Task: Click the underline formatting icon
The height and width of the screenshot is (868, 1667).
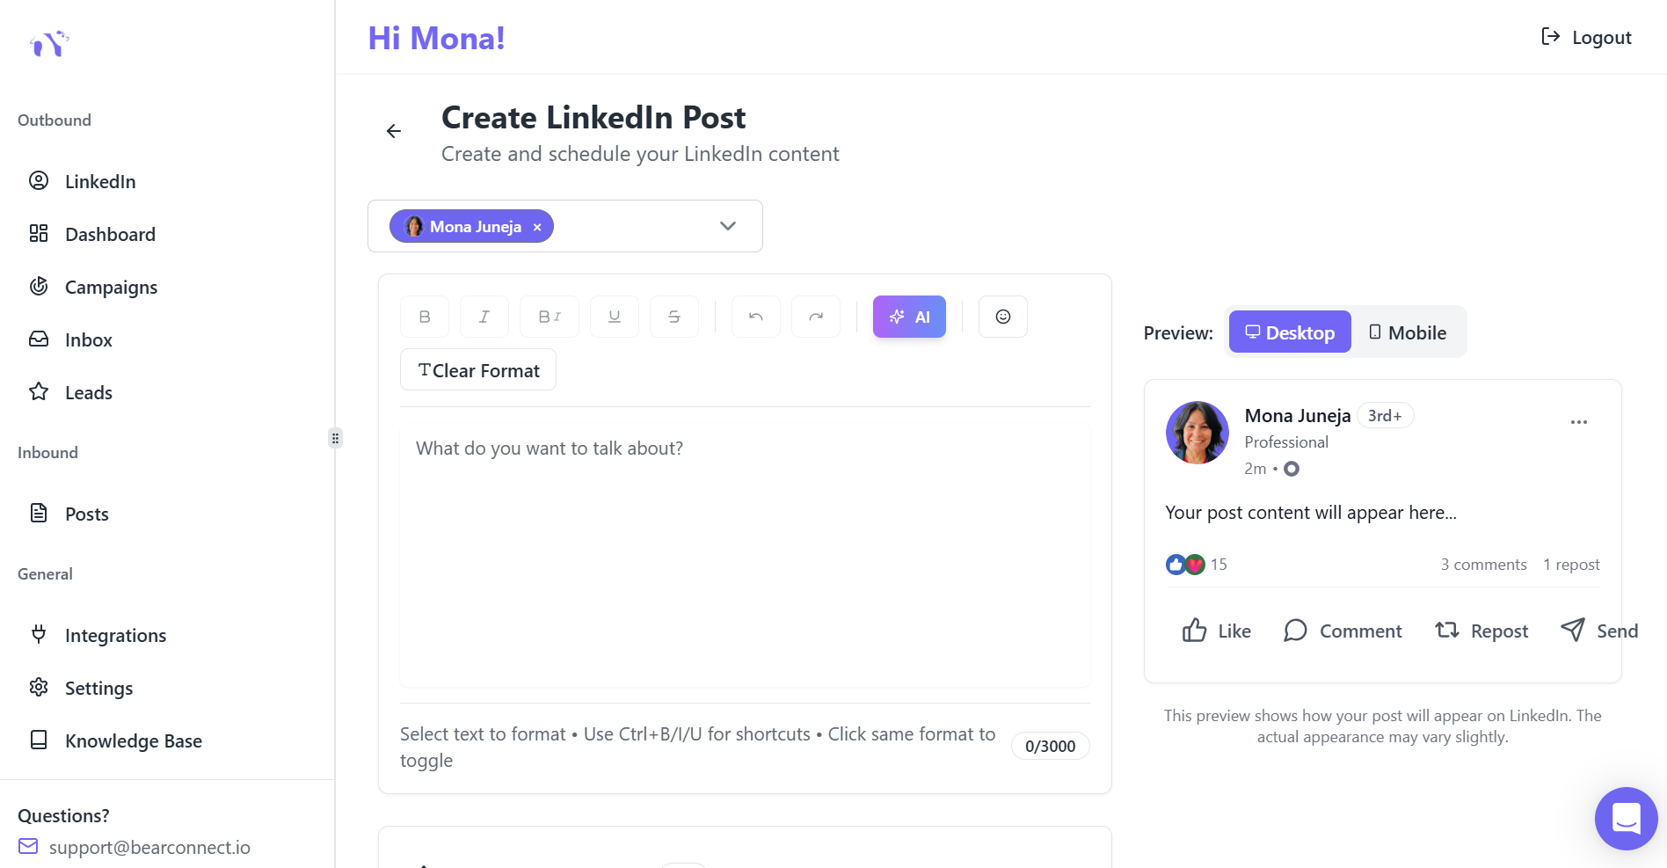Action: 615,317
